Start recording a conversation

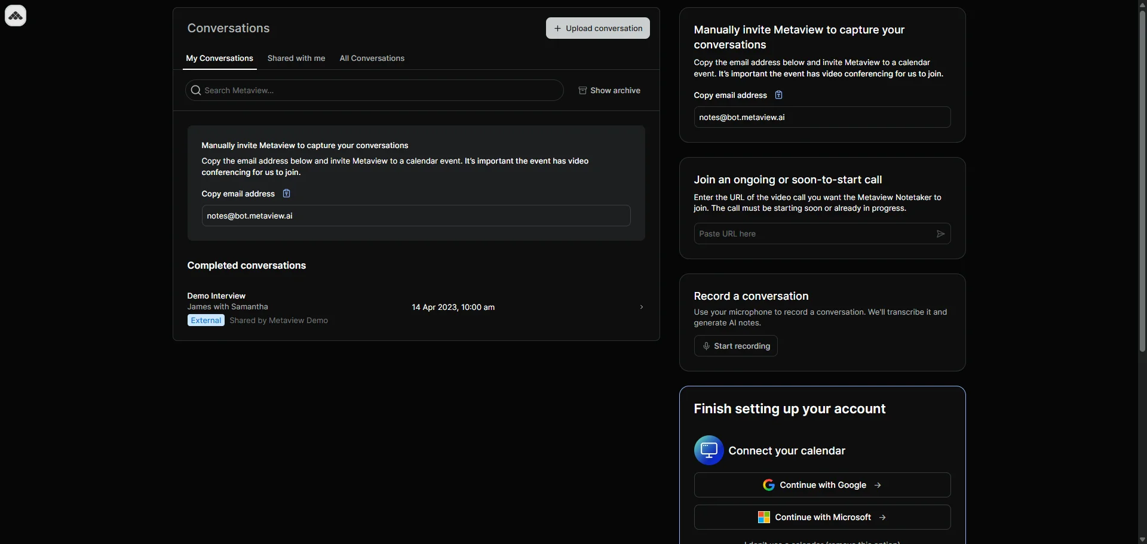point(735,346)
